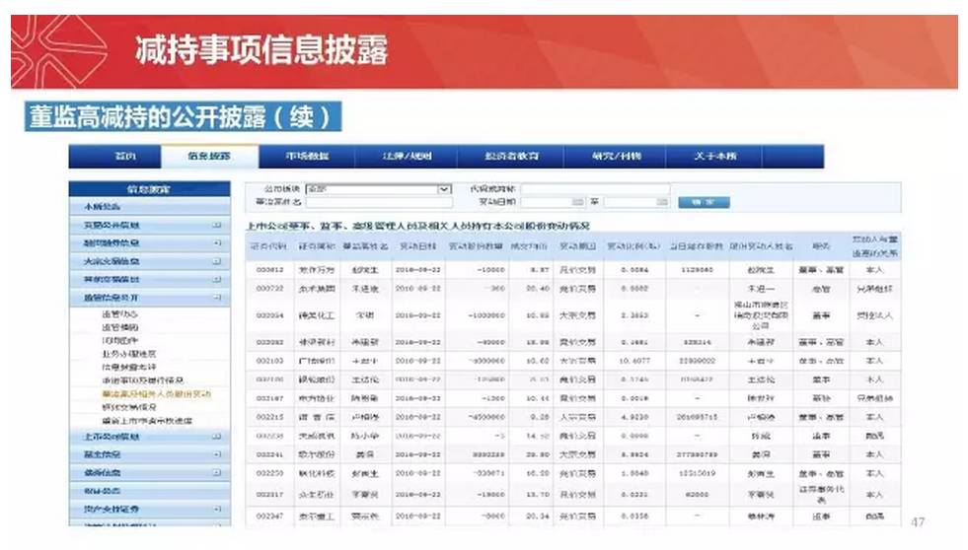Open the 本所公告 sidebar section
Screen dimensions: 968x550
pos(149,207)
